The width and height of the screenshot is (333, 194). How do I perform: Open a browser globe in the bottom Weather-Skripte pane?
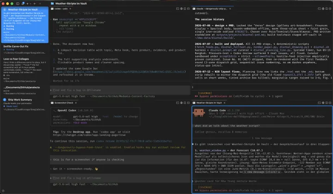pyautogui.click(x=323, y=103)
